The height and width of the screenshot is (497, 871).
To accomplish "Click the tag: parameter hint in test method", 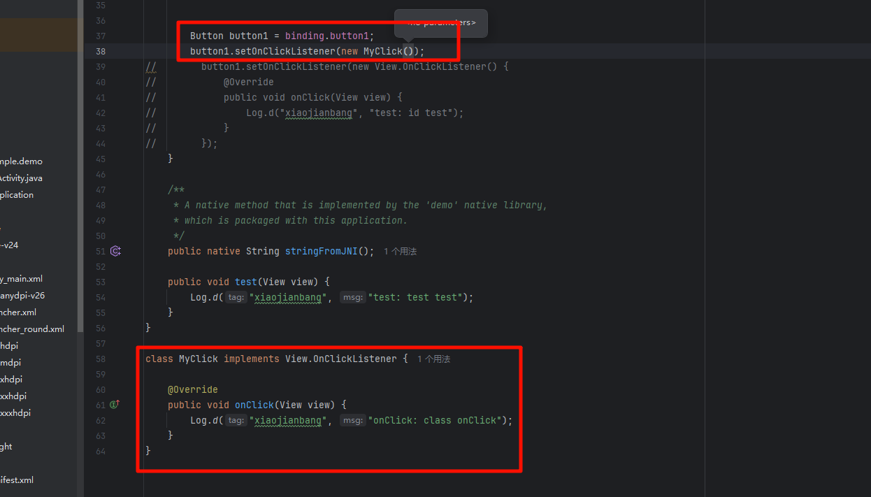I will click(x=236, y=298).
